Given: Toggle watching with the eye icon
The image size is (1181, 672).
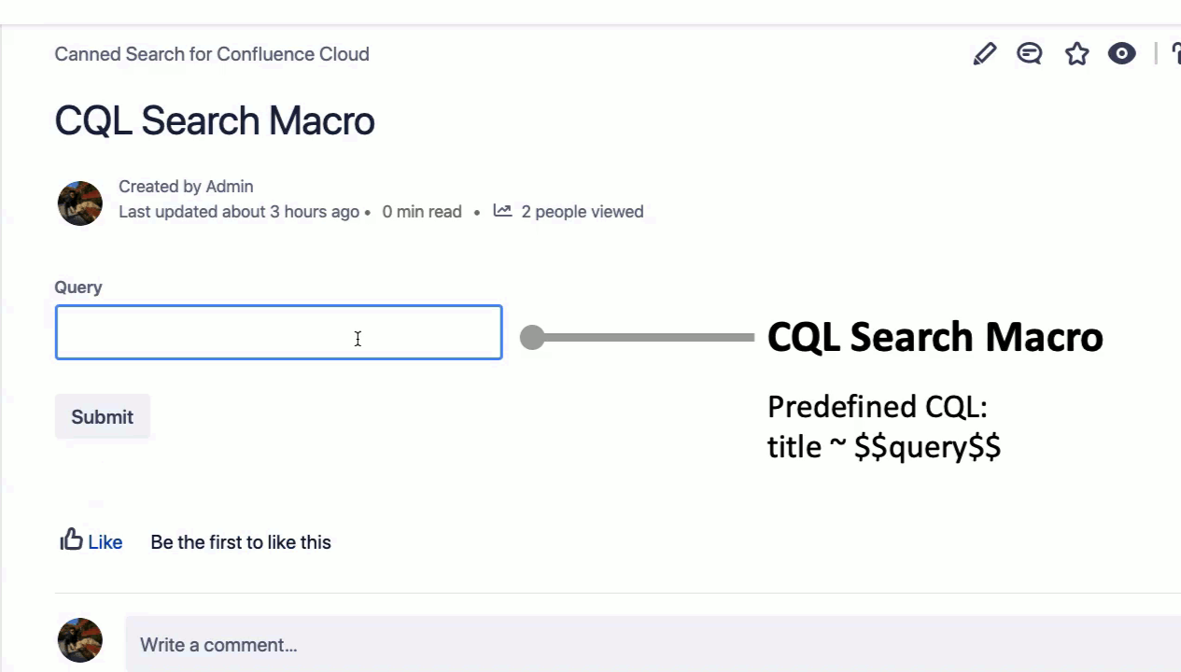Looking at the screenshot, I should pos(1121,54).
